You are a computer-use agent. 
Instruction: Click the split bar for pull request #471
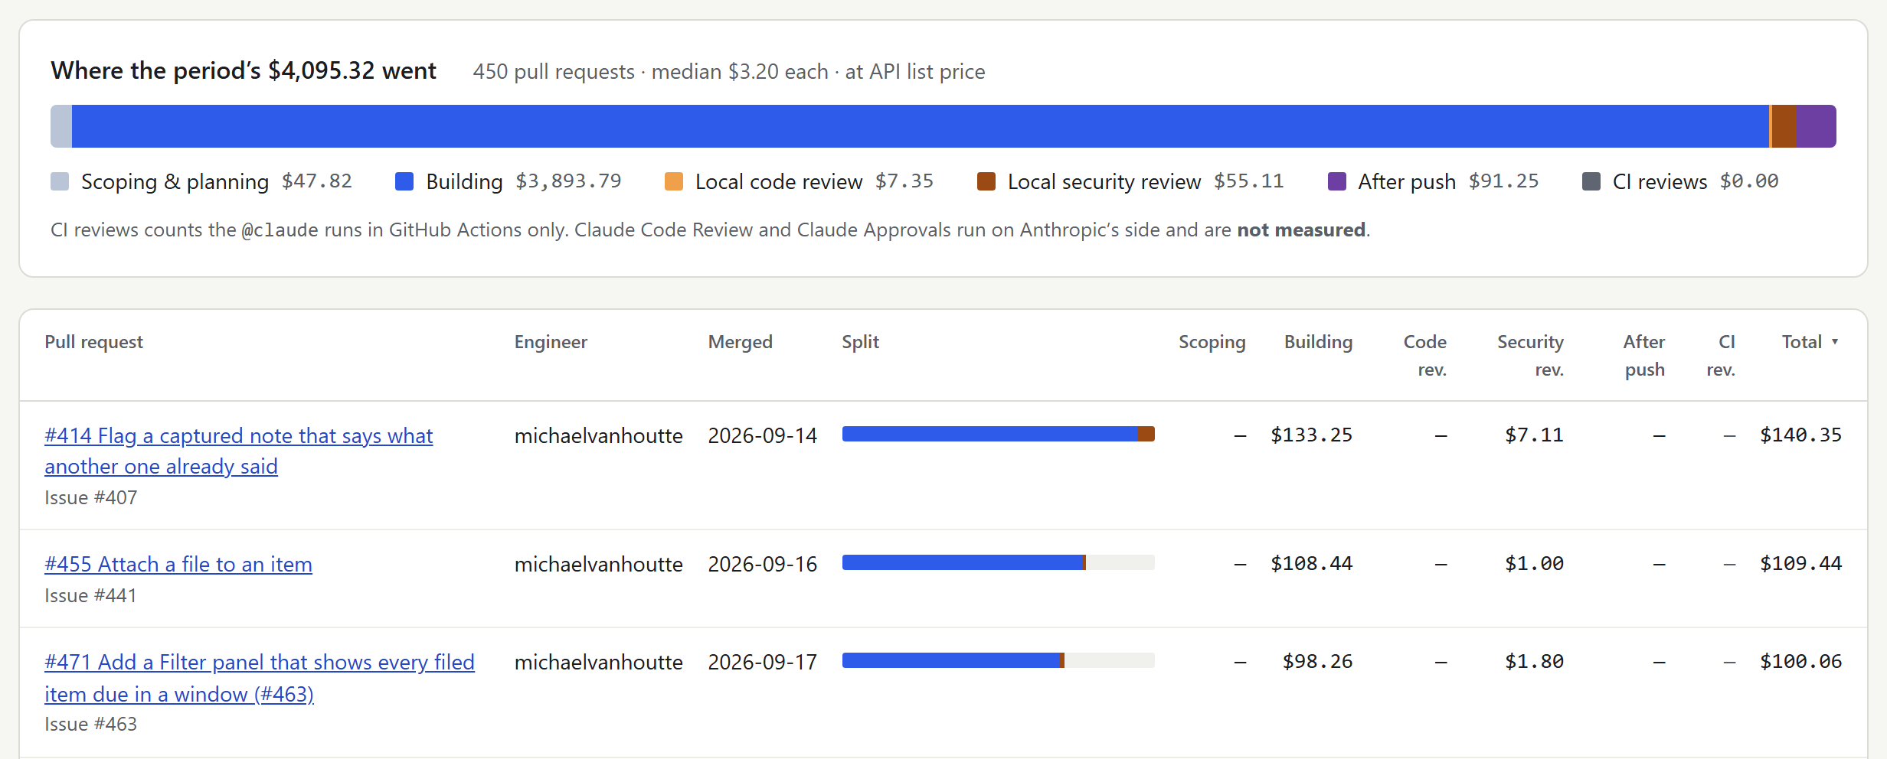tap(998, 660)
